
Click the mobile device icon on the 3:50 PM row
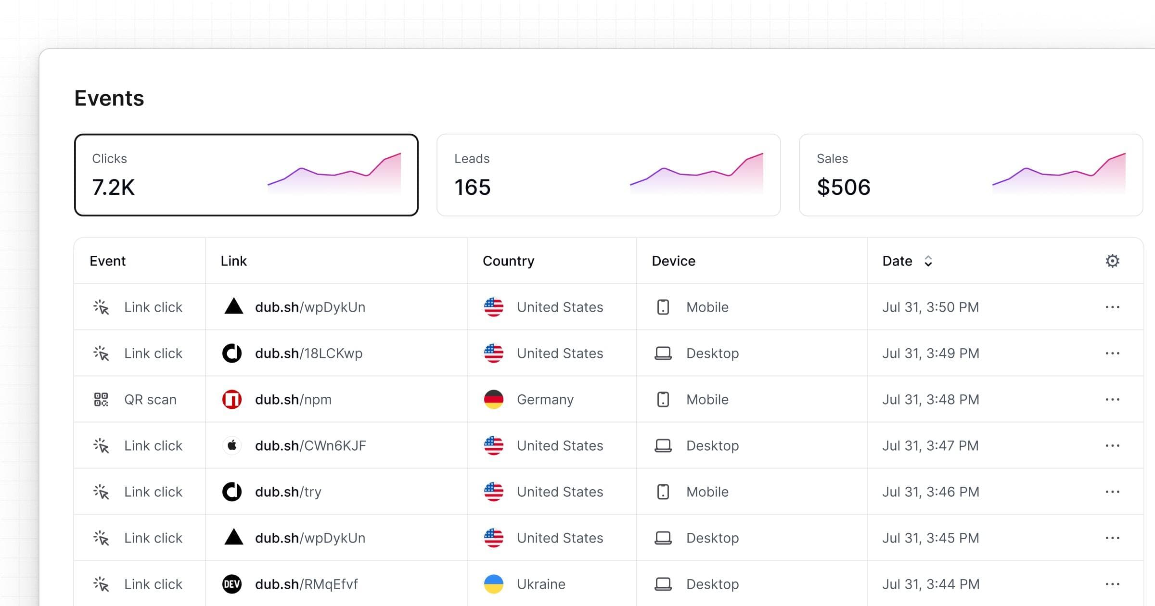663,307
